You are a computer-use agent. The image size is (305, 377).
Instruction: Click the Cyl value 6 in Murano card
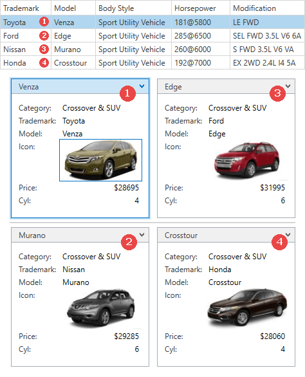136,349
